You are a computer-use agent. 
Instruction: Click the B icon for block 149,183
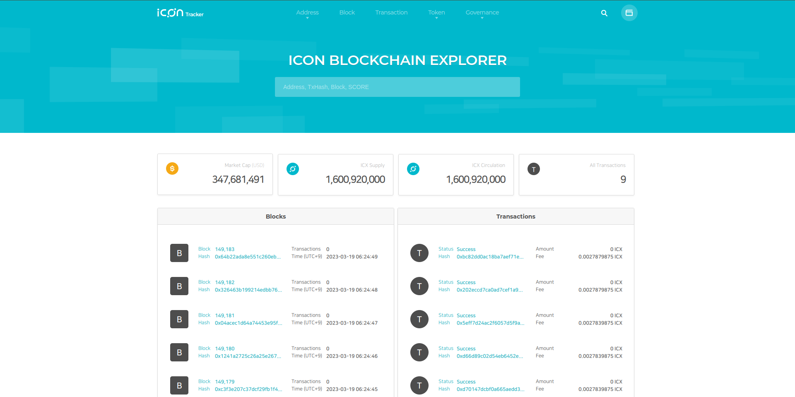point(179,253)
